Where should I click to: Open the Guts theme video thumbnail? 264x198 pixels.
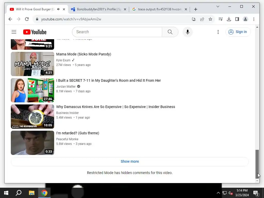coord(32,143)
